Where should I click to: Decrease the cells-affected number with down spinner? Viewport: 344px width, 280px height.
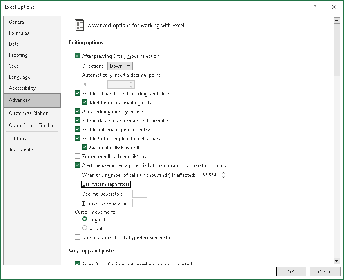pos(223,177)
